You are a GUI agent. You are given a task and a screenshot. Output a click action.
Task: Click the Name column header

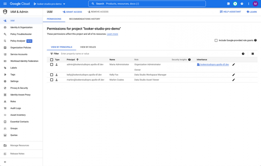coord(112,59)
